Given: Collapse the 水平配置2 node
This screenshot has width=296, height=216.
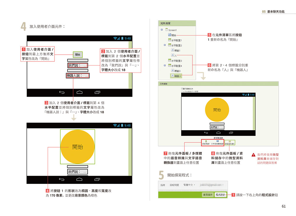Looking at the screenshot, I should point(165,45).
